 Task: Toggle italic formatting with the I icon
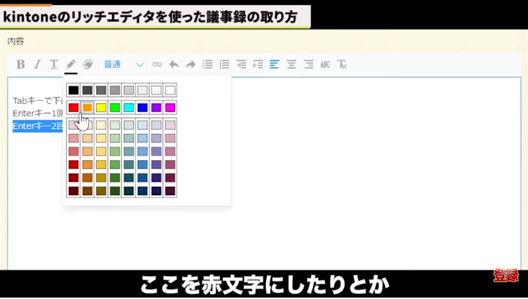(x=37, y=64)
